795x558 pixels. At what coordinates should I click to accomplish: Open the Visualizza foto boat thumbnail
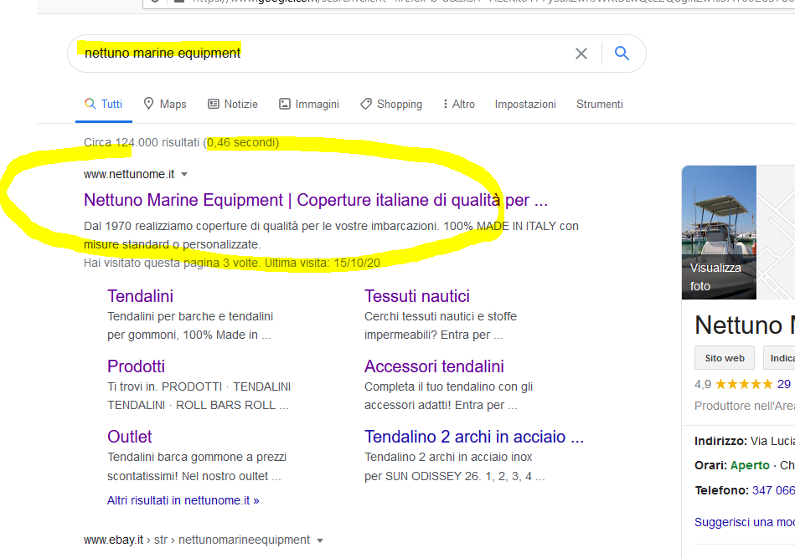click(719, 233)
